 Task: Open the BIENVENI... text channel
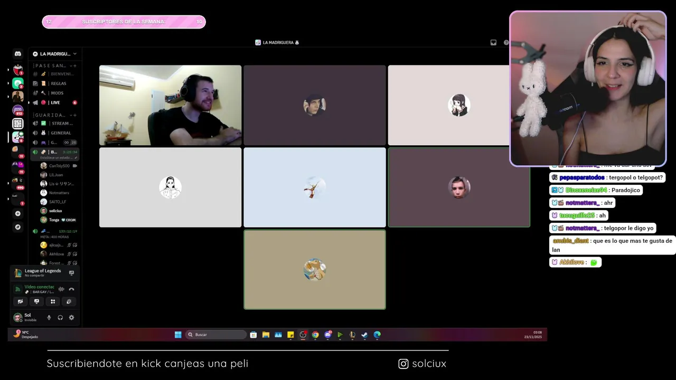(x=54, y=74)
